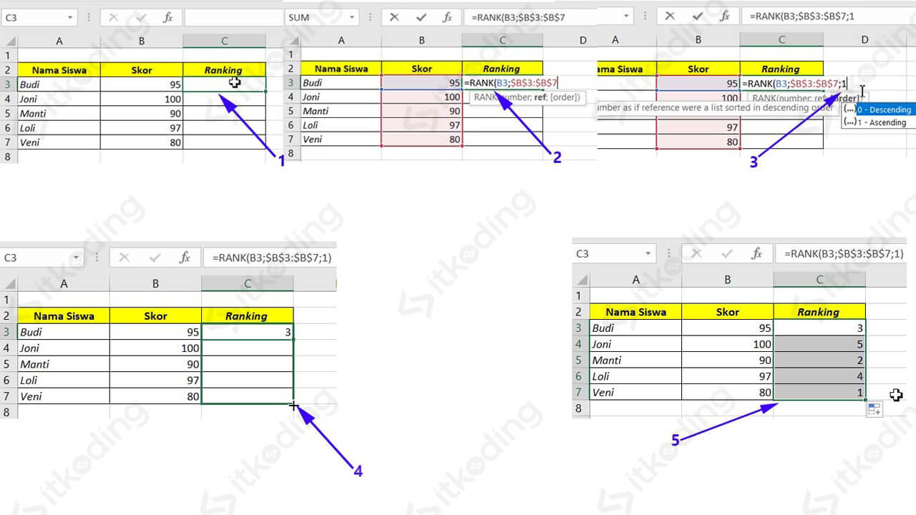
Task: Click the Cancel X icon in step 1 screenshot
Action: point(114,17)
